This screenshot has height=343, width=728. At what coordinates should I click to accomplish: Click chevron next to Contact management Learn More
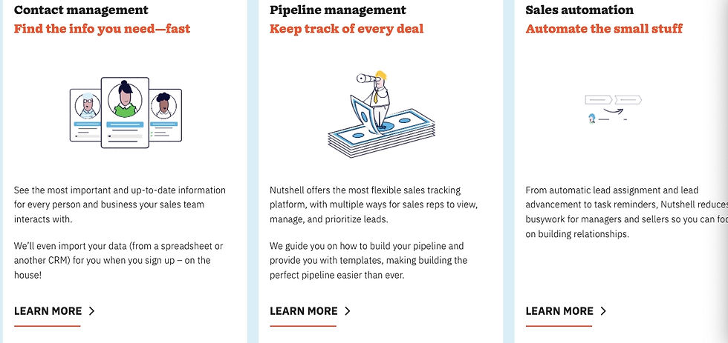pyautogui.click(x=91, y=311)
